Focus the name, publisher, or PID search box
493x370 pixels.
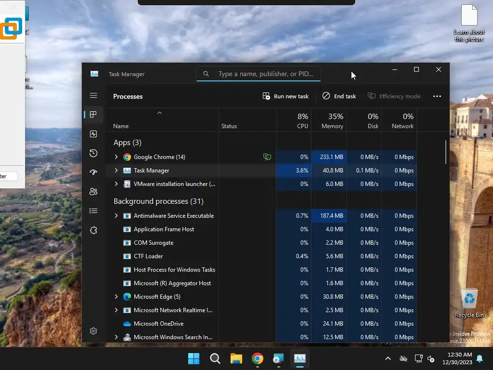tap(259, 74)
